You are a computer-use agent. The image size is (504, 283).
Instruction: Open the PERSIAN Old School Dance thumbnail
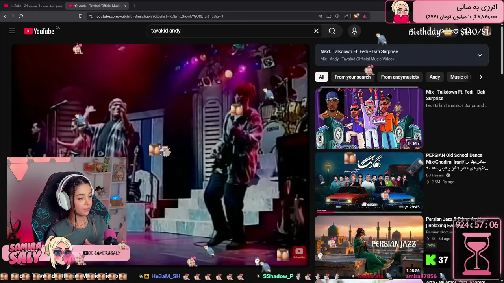369,182
